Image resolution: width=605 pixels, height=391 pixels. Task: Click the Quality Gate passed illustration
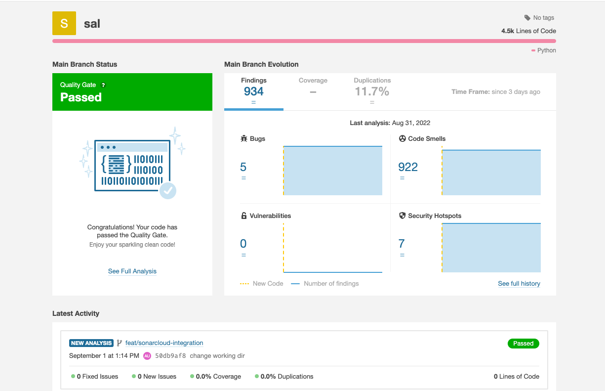(x=132, y=163)
